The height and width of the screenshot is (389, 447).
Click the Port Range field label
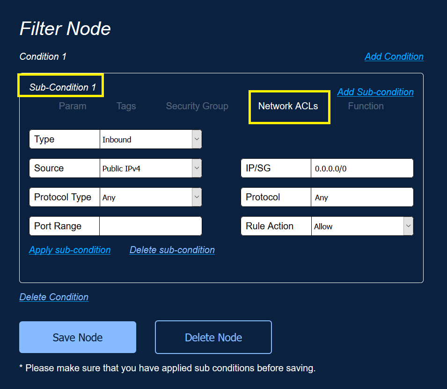[x=58, y=226]
